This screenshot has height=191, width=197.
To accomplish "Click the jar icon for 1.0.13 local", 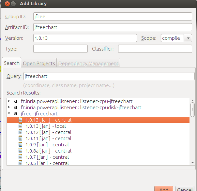I will pyautogui.click(x=20, y=126).
